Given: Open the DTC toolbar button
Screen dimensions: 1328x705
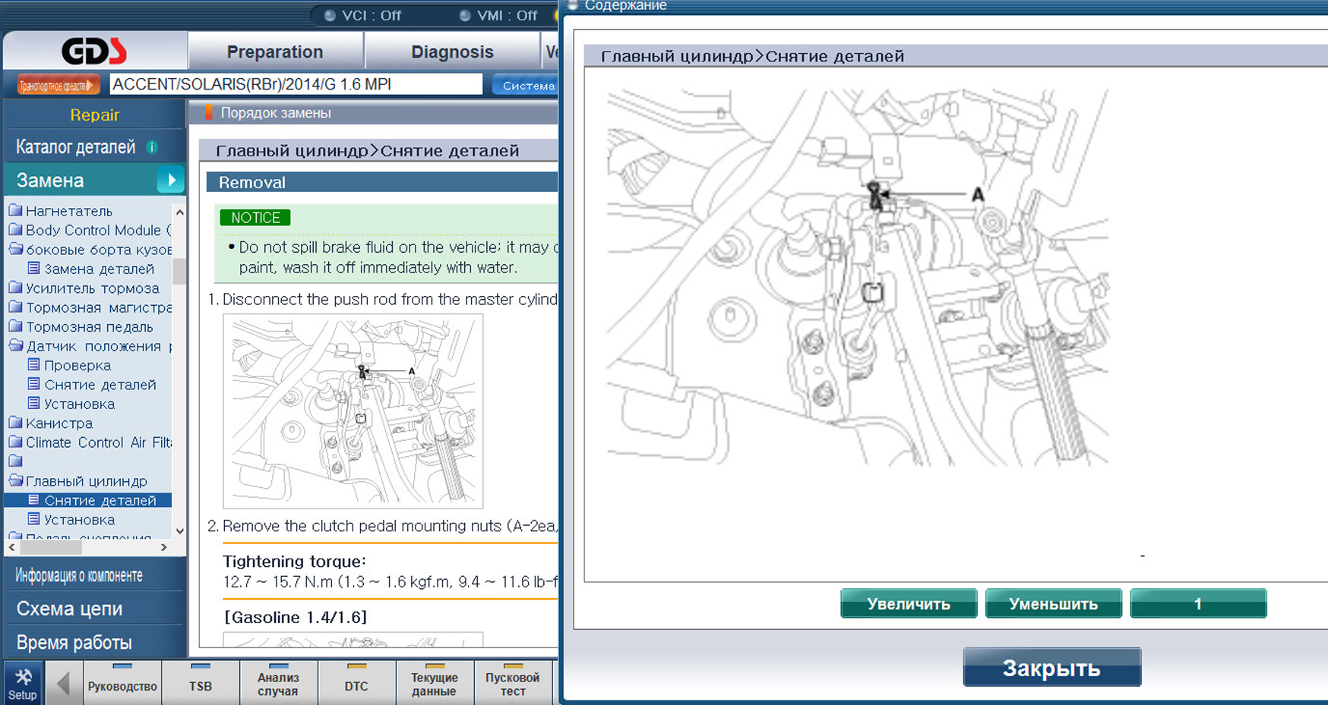Looking at the screenshot, I should 356,684.
